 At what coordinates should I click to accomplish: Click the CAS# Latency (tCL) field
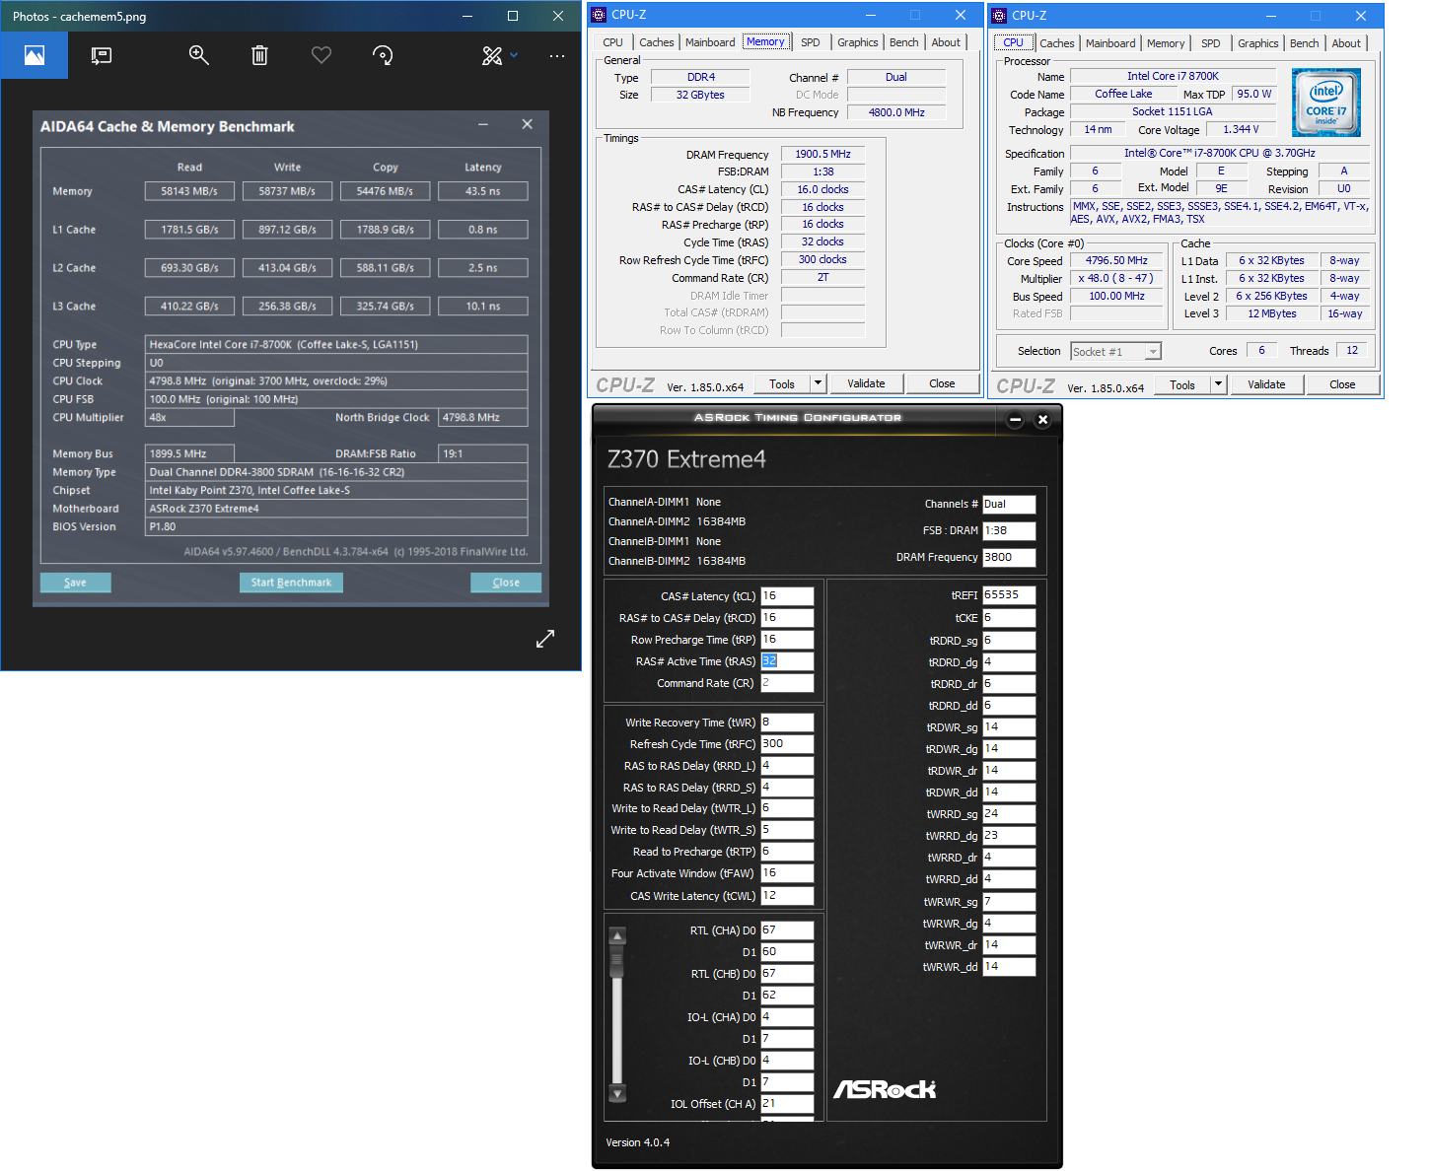point(787,596)
